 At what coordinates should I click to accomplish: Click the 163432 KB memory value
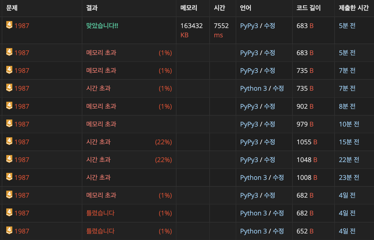192,30
